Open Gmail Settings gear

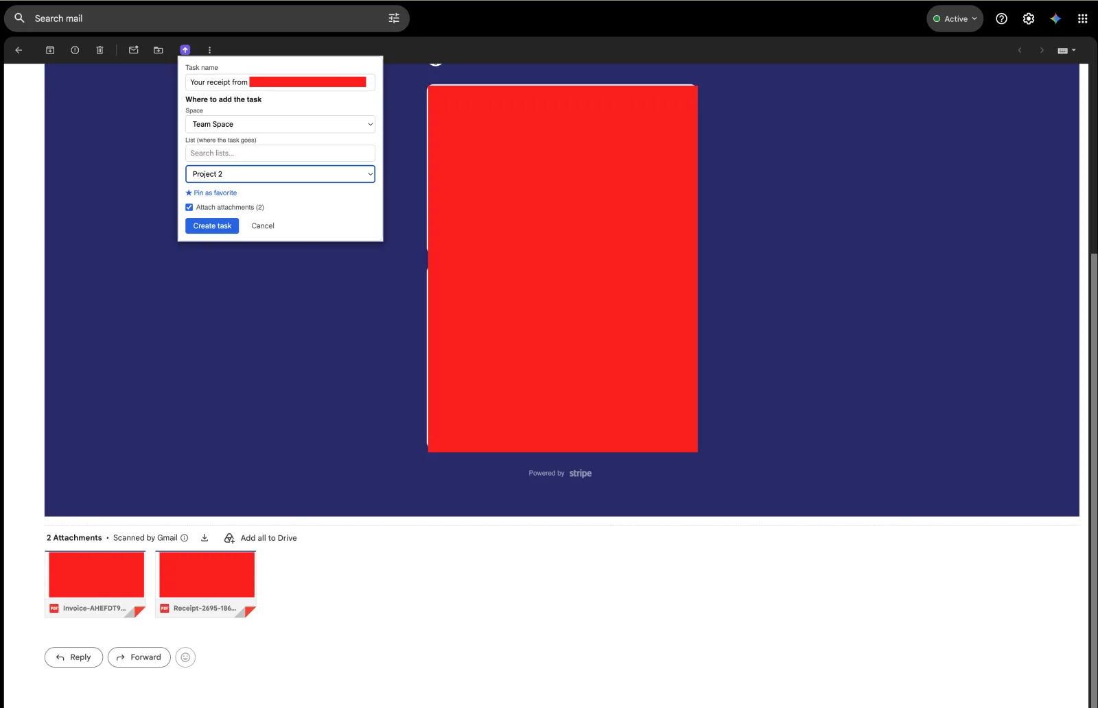click(1029, 19)
